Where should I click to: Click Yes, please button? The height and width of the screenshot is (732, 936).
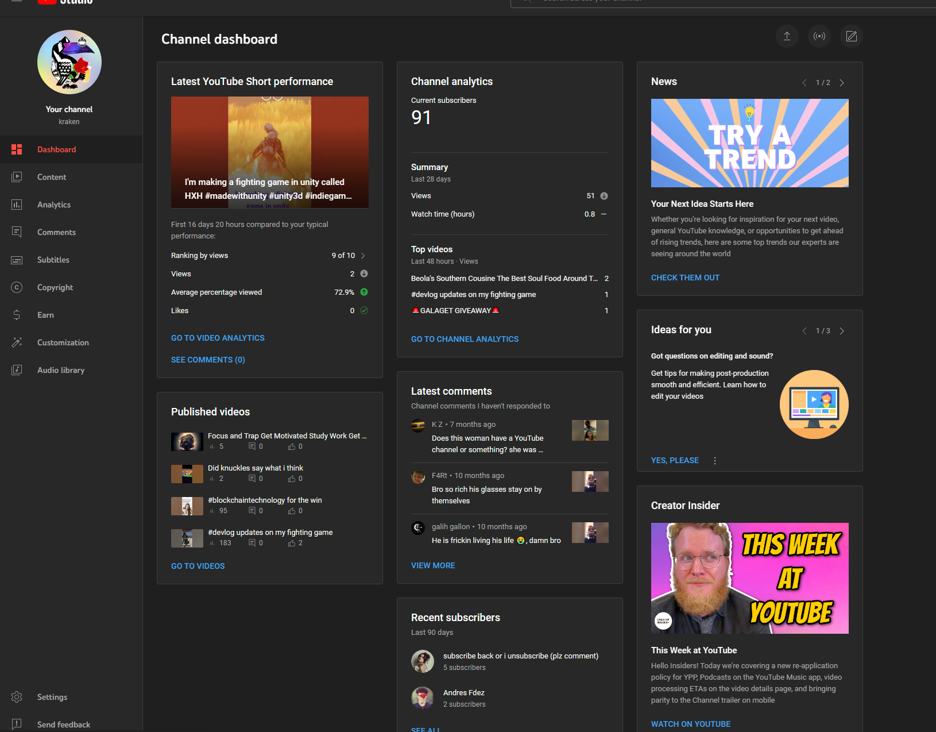675,460
